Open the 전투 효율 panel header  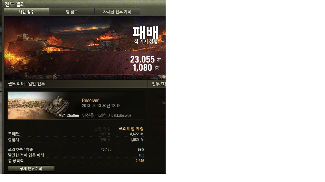[157, 84]
